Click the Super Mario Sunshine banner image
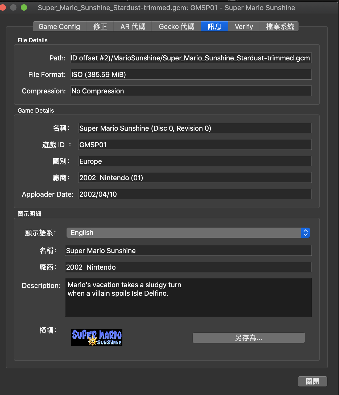This screenshot has width=339, height=395. pos(97,338)
